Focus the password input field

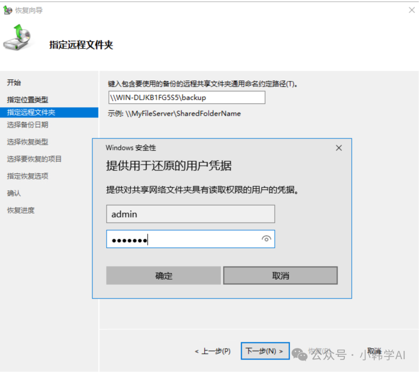pos(182,239)
